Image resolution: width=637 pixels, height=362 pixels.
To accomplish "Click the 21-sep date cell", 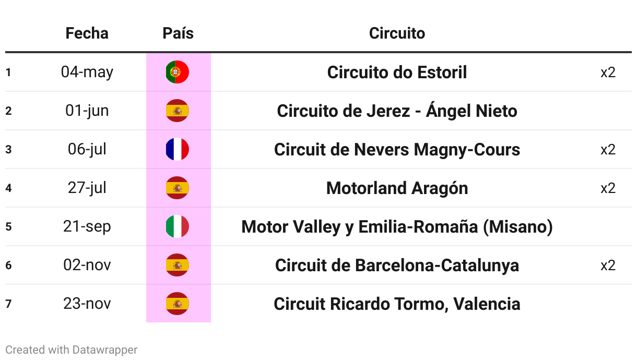I will 87,227.
